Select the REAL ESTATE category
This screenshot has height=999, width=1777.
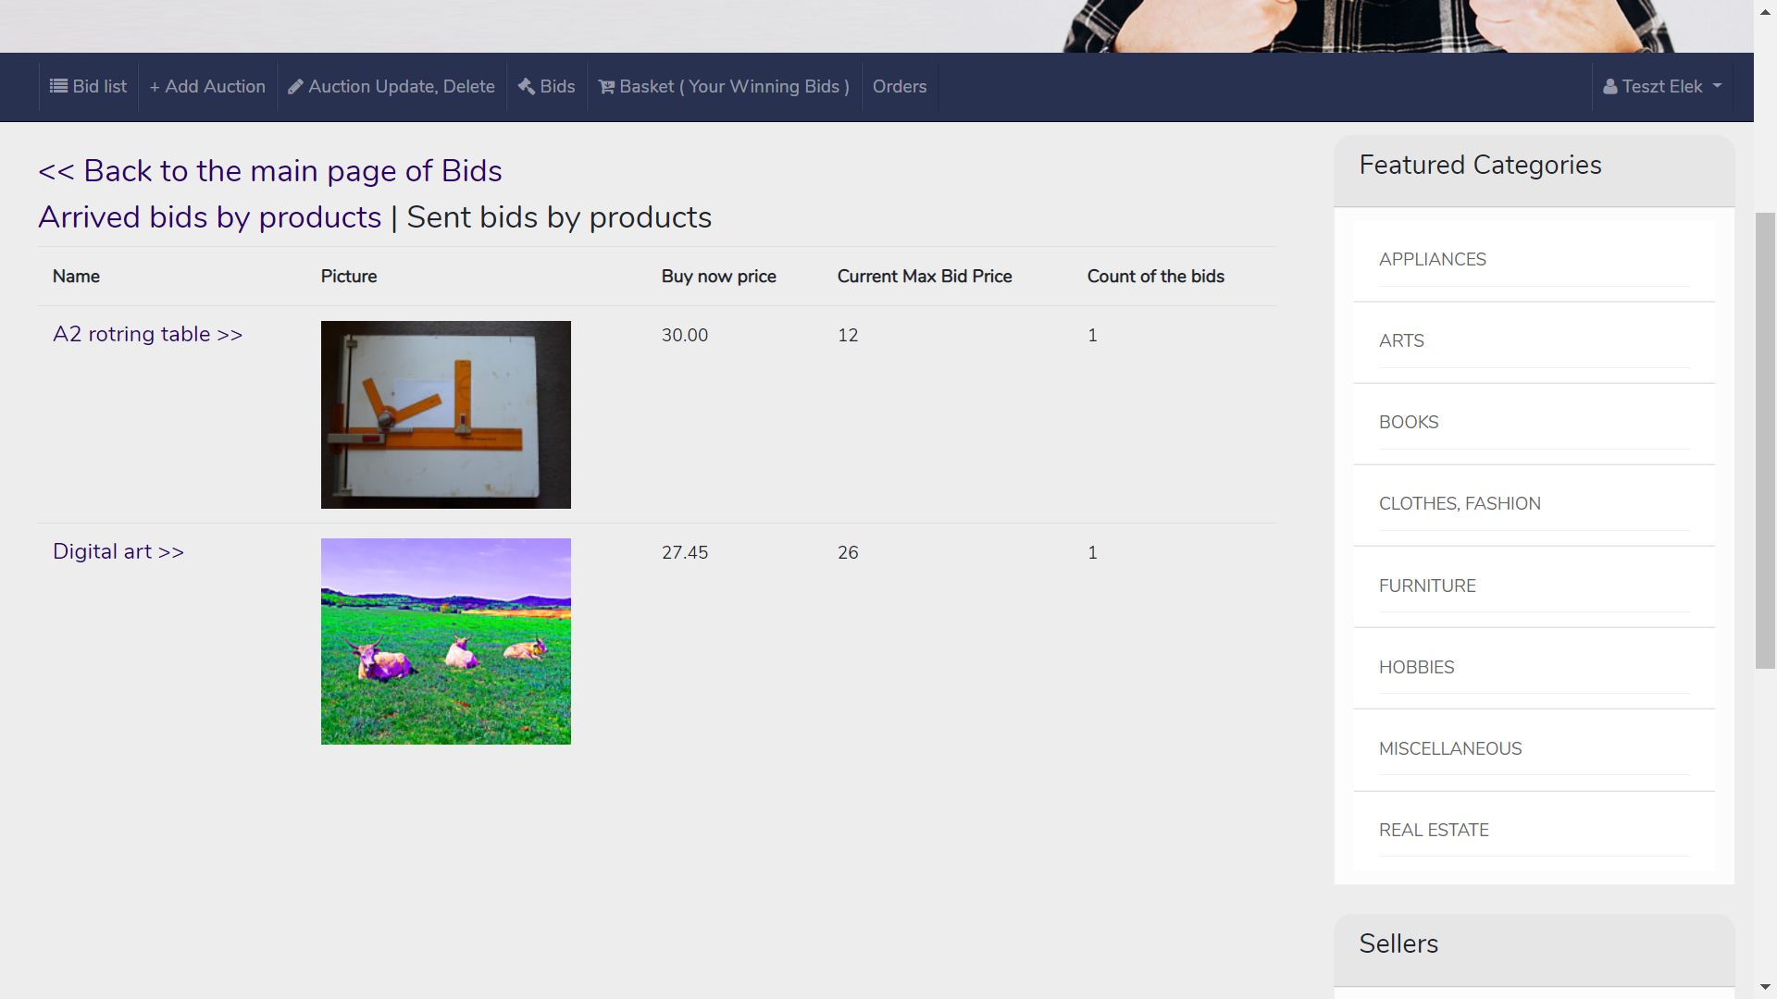tap(1433, 831)
